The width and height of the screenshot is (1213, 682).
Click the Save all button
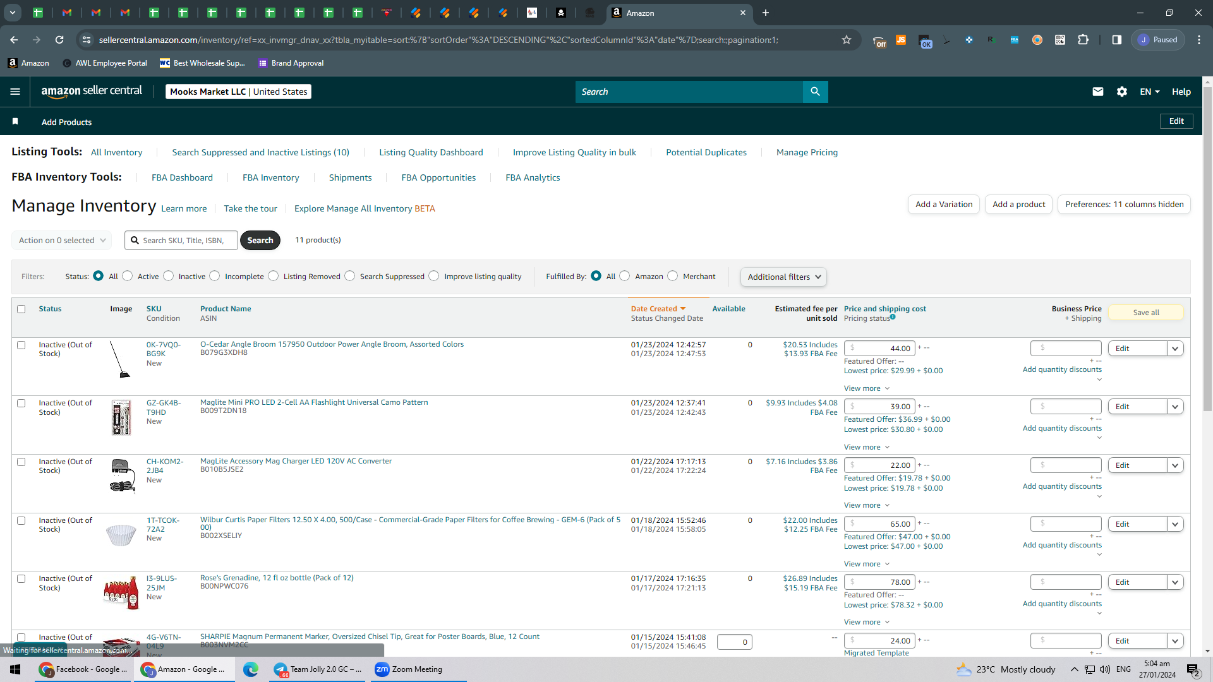[x=1146, y=313]
